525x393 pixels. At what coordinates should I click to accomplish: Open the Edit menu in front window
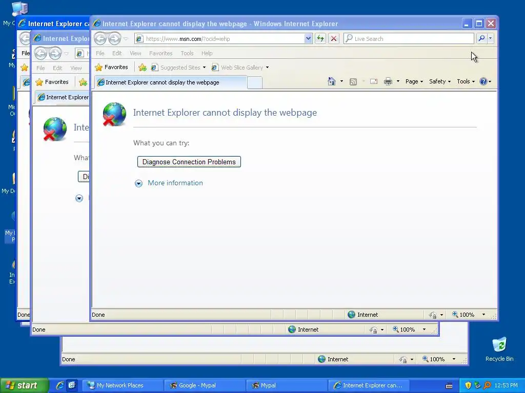click(x=117, y=53)
